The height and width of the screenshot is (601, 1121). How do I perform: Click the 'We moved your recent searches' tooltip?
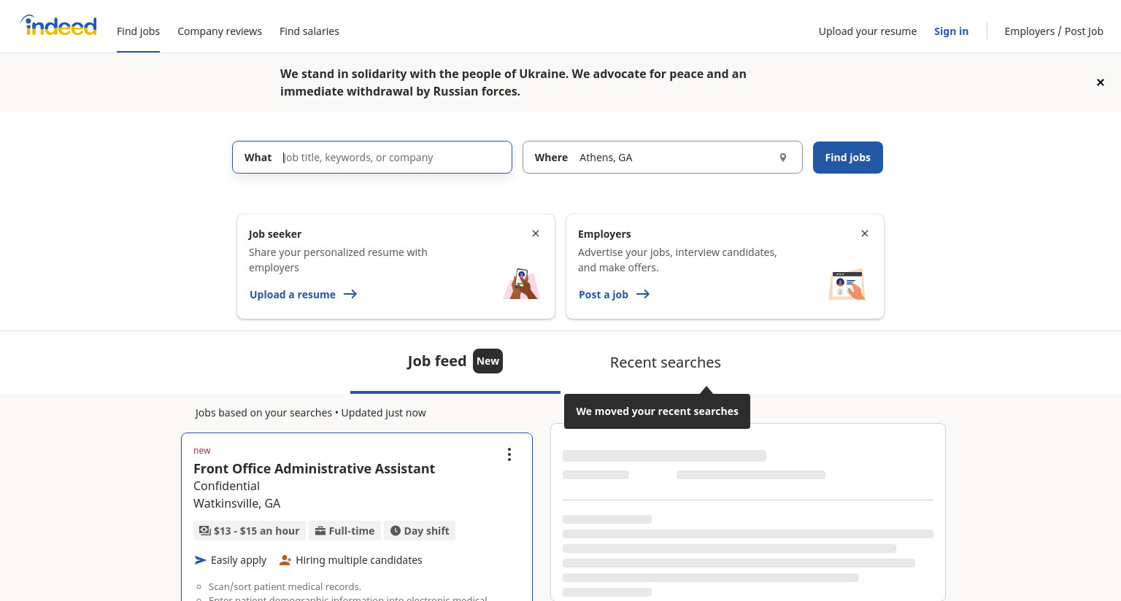[657, 411]
